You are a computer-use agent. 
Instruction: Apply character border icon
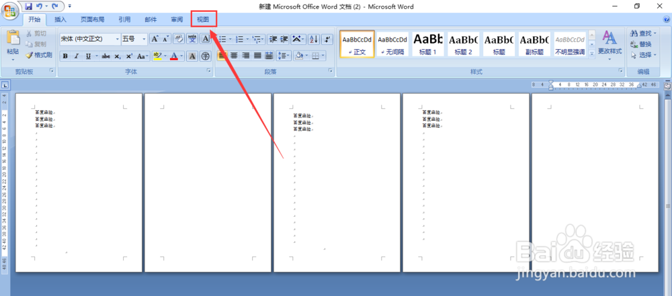[x=205, y=39]
